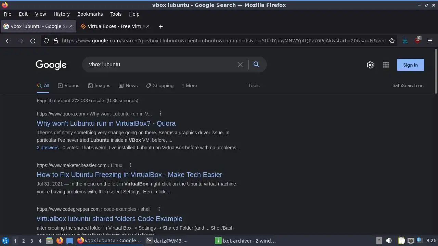Switch to virtual desktop 3
Viewport: 438px width, 246px height.
click(x=31, y=241)
